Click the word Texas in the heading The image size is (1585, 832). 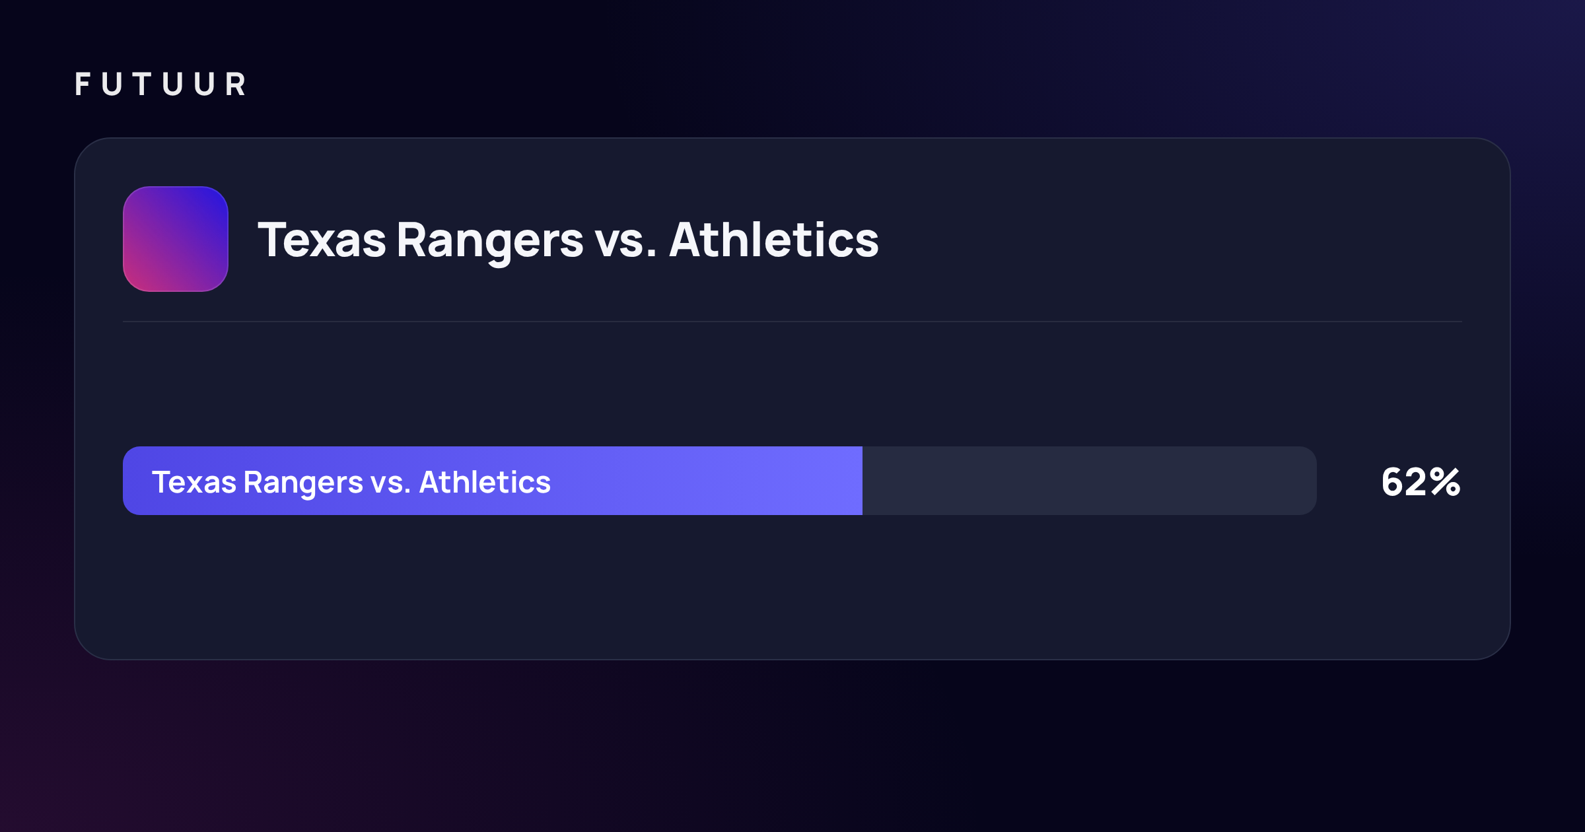[322, 240]
